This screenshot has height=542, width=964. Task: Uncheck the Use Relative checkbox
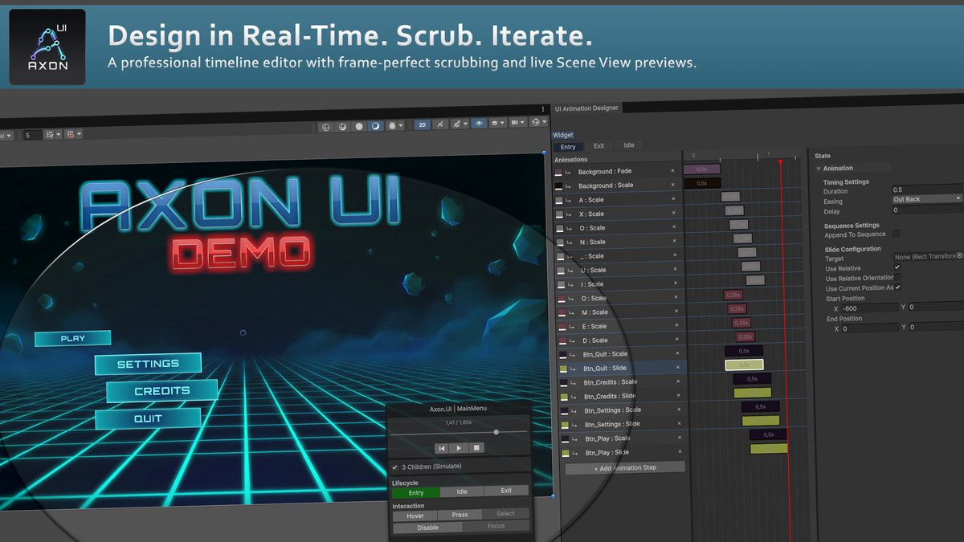(897, 267)
